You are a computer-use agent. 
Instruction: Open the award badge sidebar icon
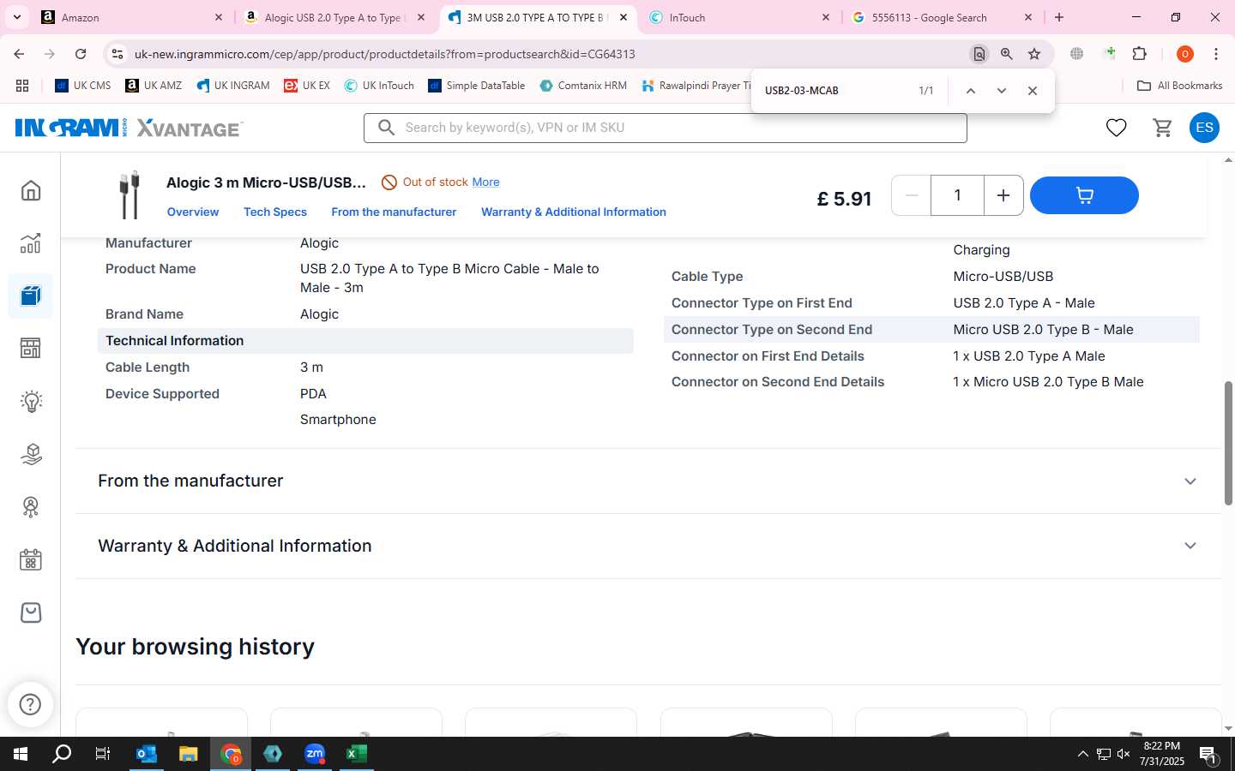31,507
